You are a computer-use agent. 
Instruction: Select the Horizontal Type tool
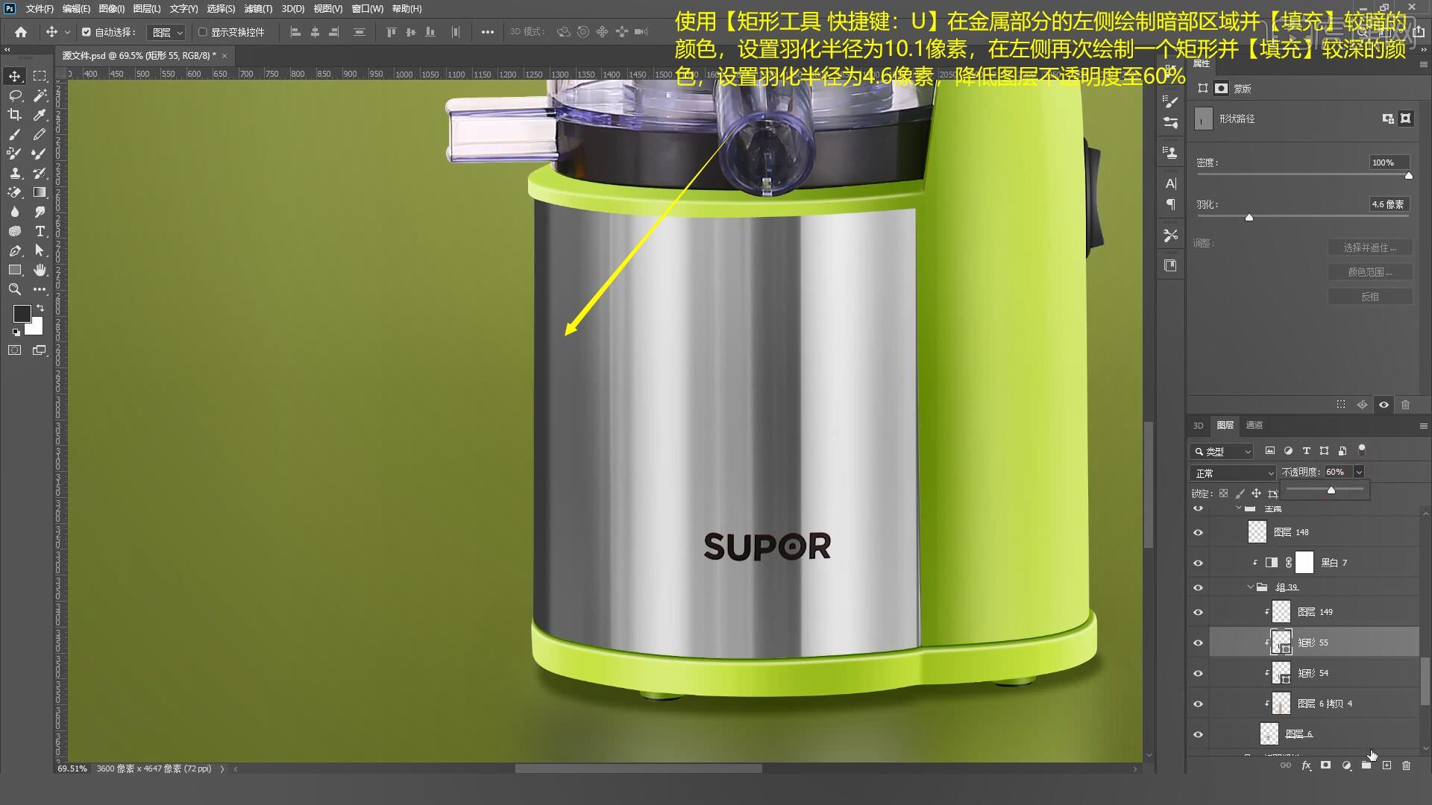click(x=40, y=231)
